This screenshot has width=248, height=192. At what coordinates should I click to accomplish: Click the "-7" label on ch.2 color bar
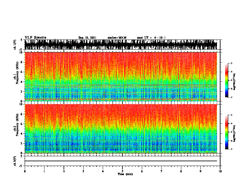coord(231,149)
